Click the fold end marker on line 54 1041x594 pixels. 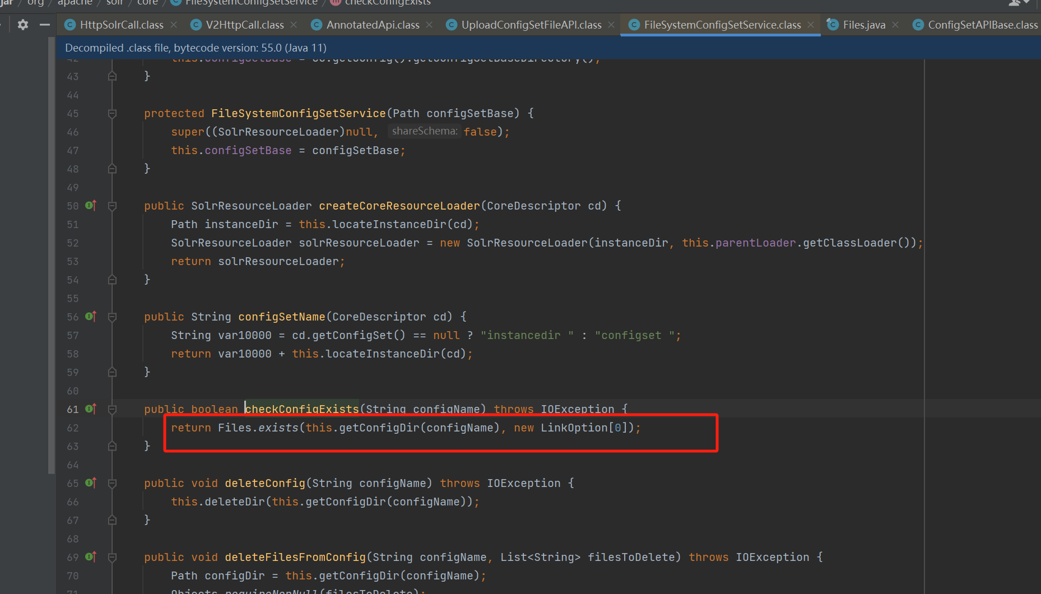coord(112,280)
